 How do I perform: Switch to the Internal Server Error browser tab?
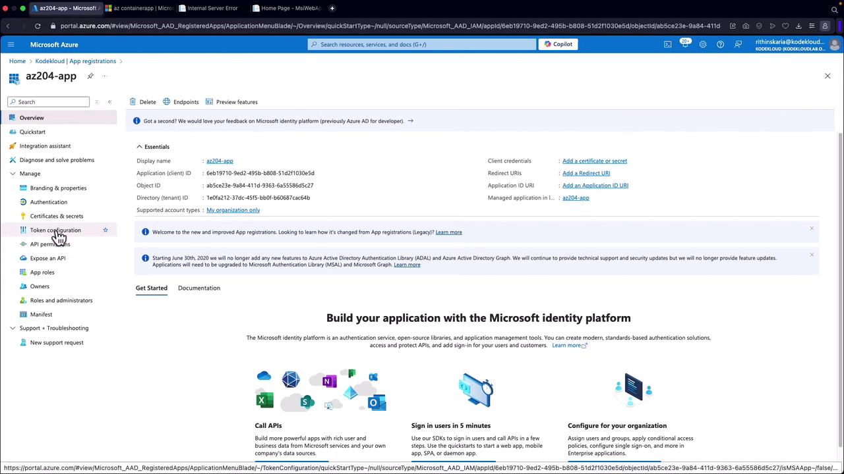click(x=211, y=8)
